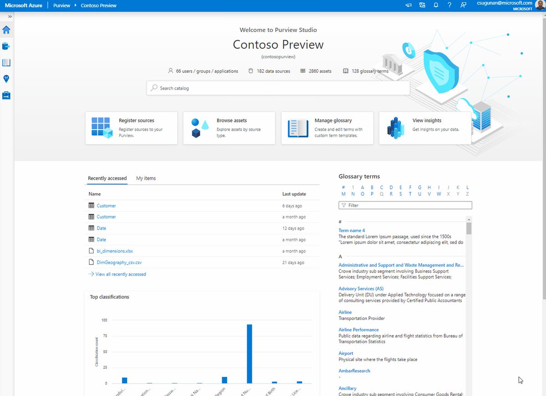Click Purview in the breadcrumb
Viewport: 546px width, 396px height.
[61, 5]
